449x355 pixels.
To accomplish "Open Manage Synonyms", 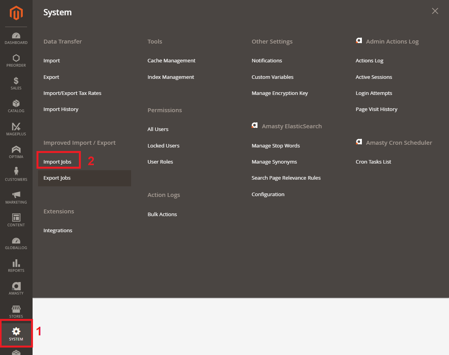I will [x=274, y=162].
